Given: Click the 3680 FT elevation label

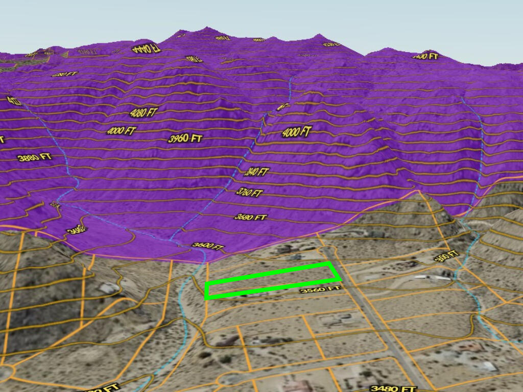Looking at the screenshot, I should point(251,217).
